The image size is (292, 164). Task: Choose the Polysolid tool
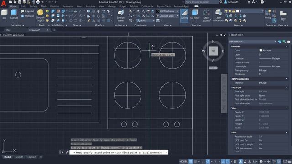pos(27,11)
